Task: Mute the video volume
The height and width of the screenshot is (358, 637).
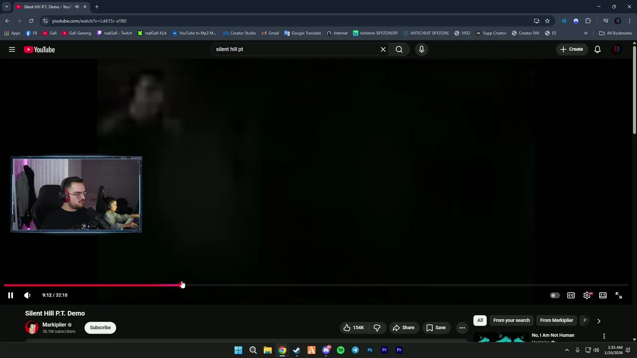Action: pos(27,295)
